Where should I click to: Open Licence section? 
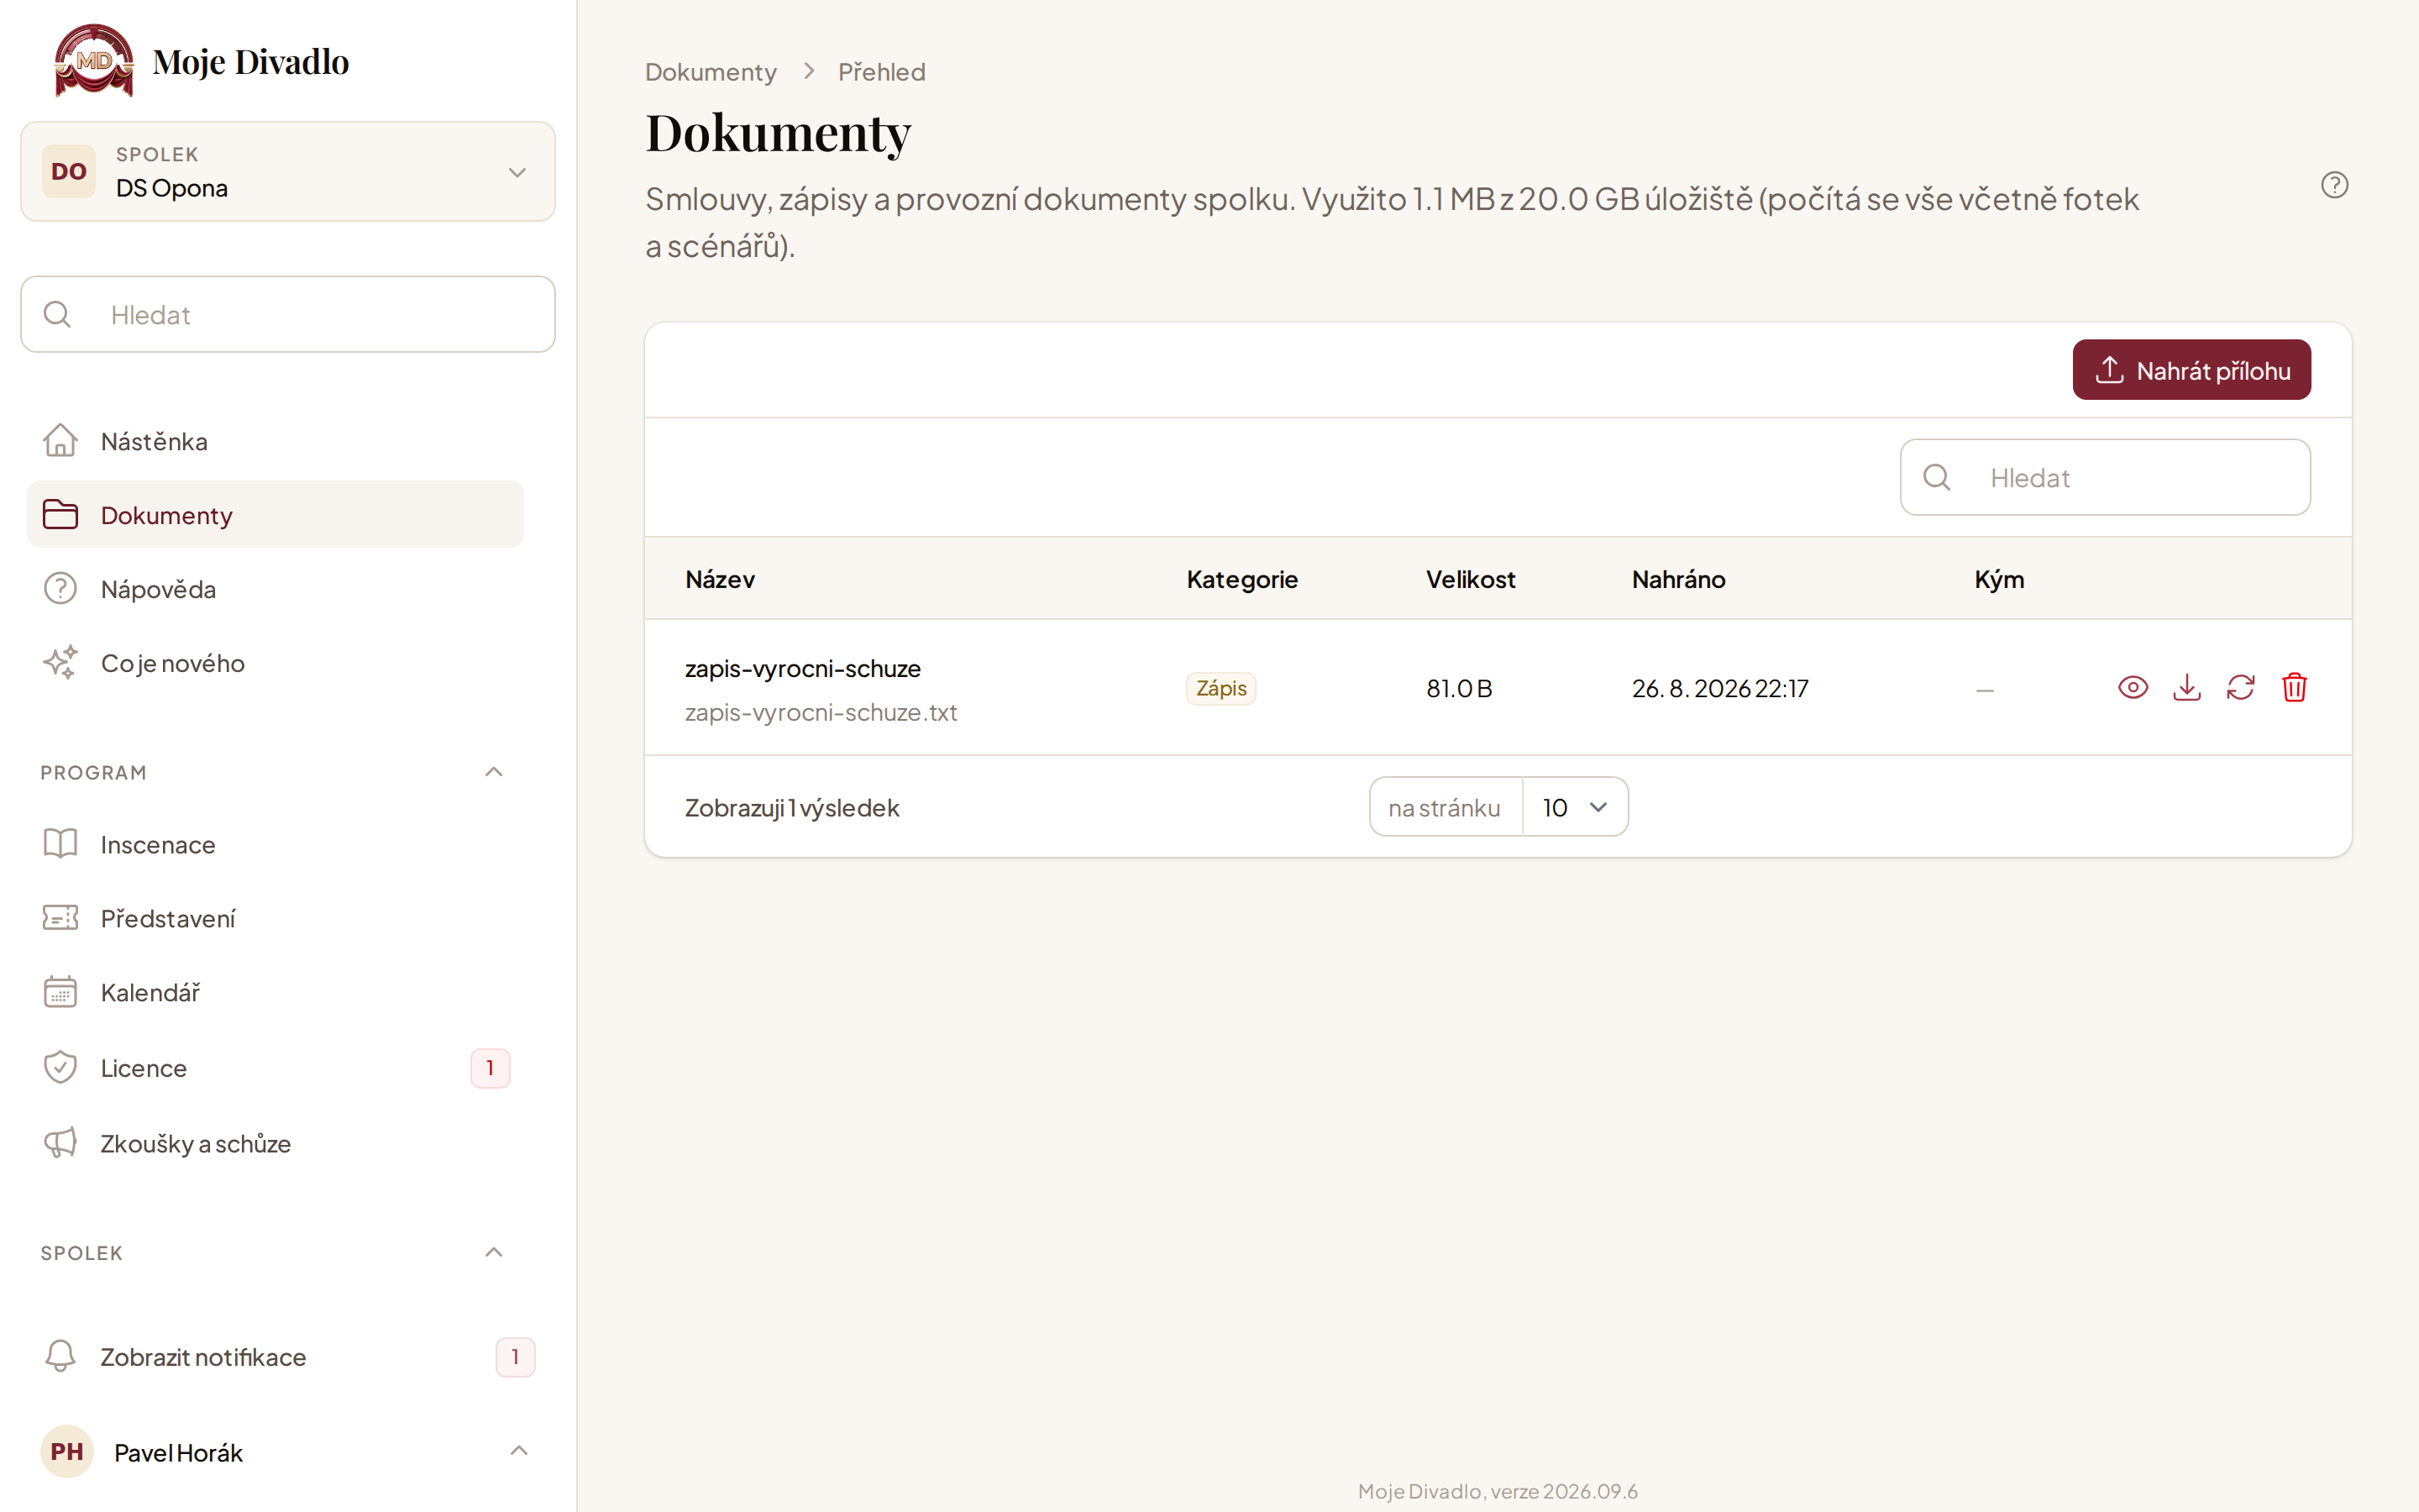(275, 1068)
